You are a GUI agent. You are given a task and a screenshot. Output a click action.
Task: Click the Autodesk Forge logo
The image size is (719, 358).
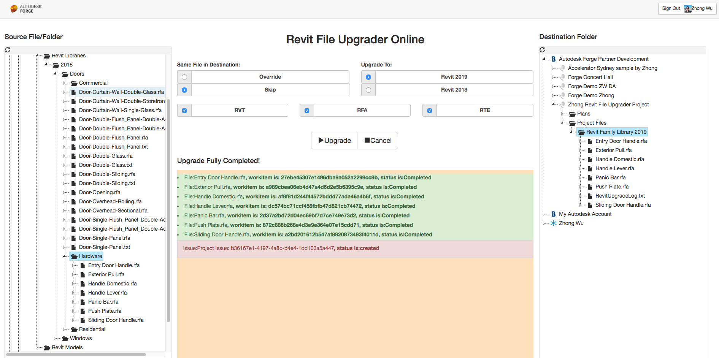pos(25,8)
